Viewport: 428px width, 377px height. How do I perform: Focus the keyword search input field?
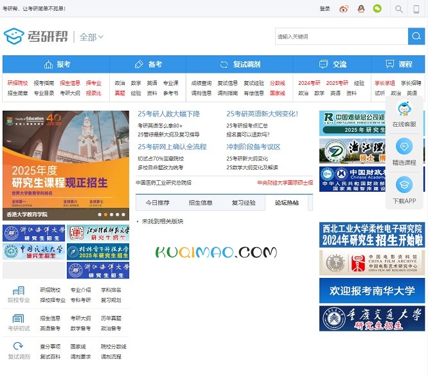pyautogui.click(x=341, y=37)
